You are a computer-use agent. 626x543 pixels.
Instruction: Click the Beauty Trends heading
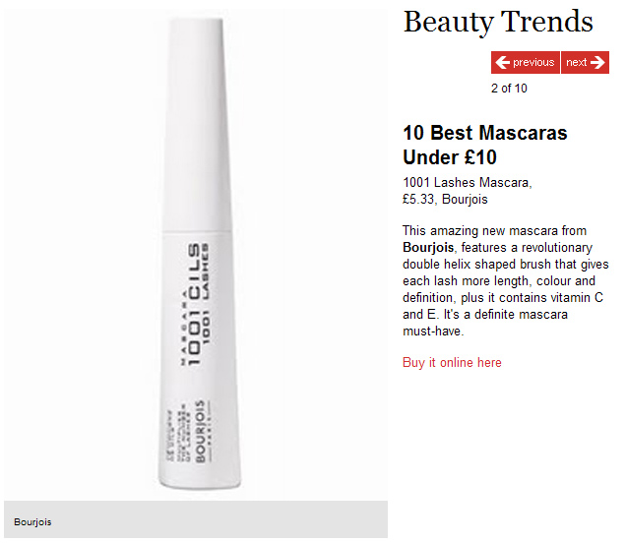498,22
